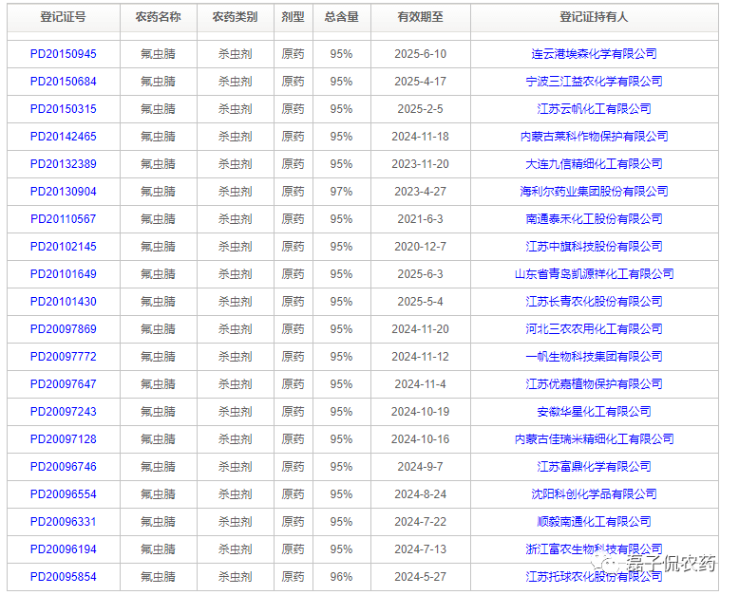
Task: Open registration PD20150945 link
Action: (x=63, y=54)
